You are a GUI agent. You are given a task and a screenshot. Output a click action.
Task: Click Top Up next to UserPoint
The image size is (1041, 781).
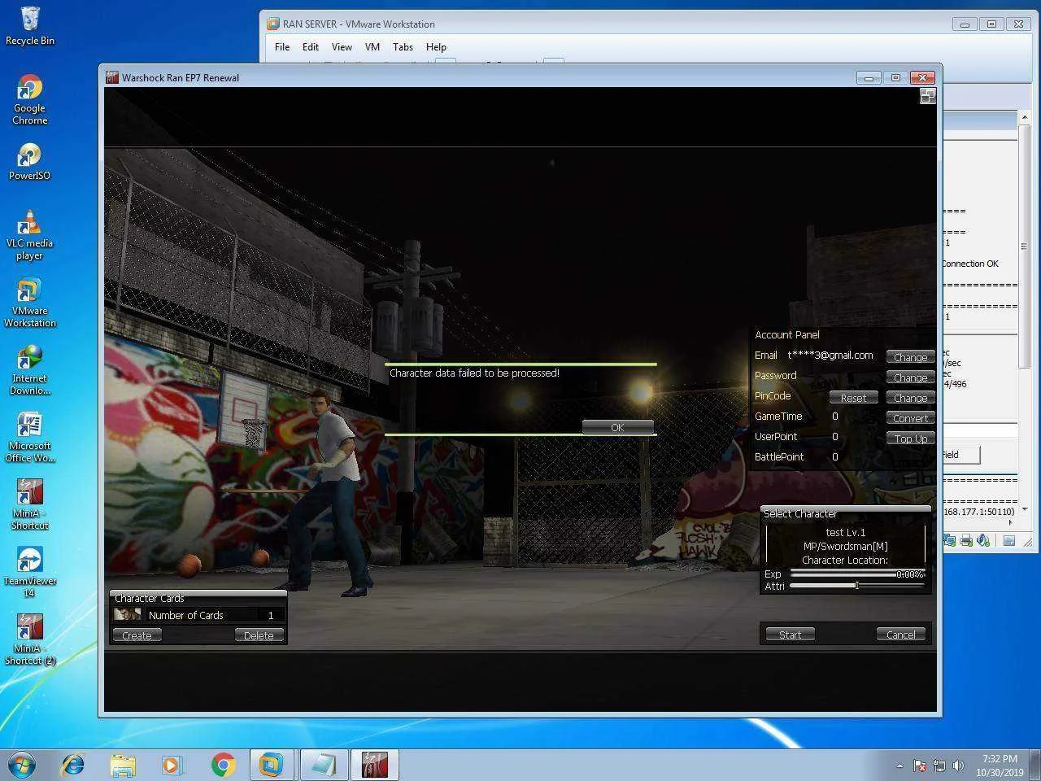point(910,438)
